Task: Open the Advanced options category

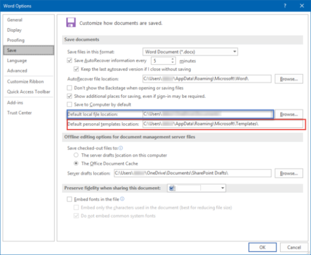Action: [x=17, y=71]
